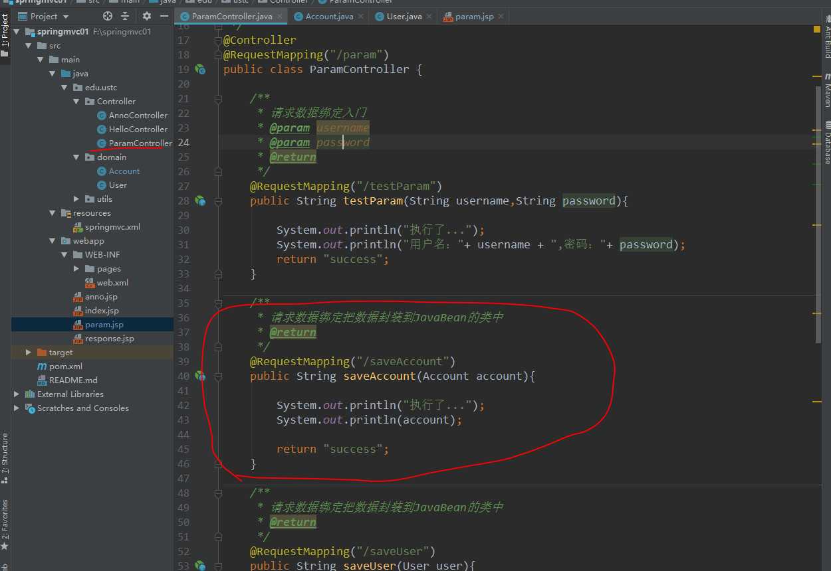Toggle fold marker at line 28 method
The image size is (831, 571).
pyautogui.click(x=218, y=201)
